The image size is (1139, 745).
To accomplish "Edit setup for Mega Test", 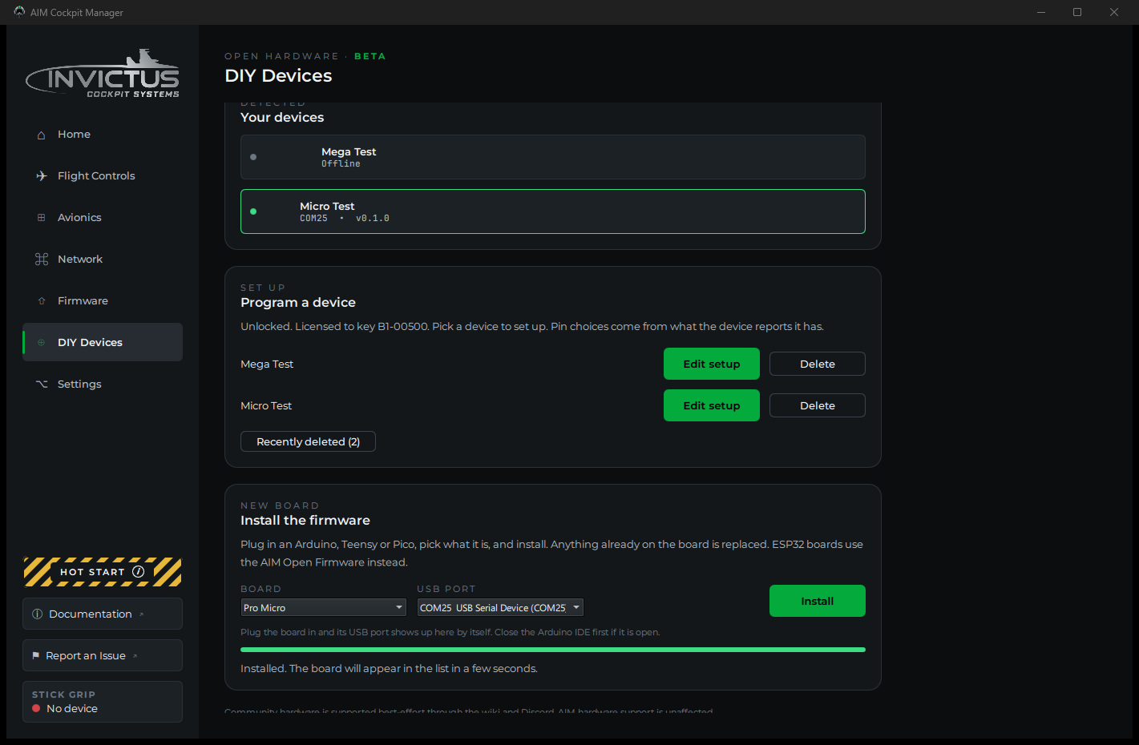I will coord(712,364).
